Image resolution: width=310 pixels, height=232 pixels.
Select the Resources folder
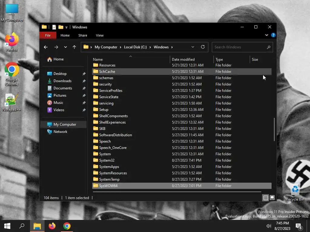[182, 65]
